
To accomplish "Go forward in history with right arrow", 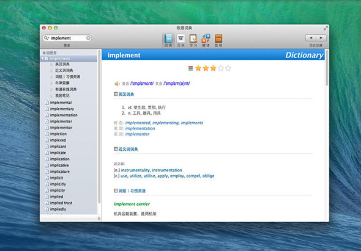I will pyautogui.click(x=321, y=38).
